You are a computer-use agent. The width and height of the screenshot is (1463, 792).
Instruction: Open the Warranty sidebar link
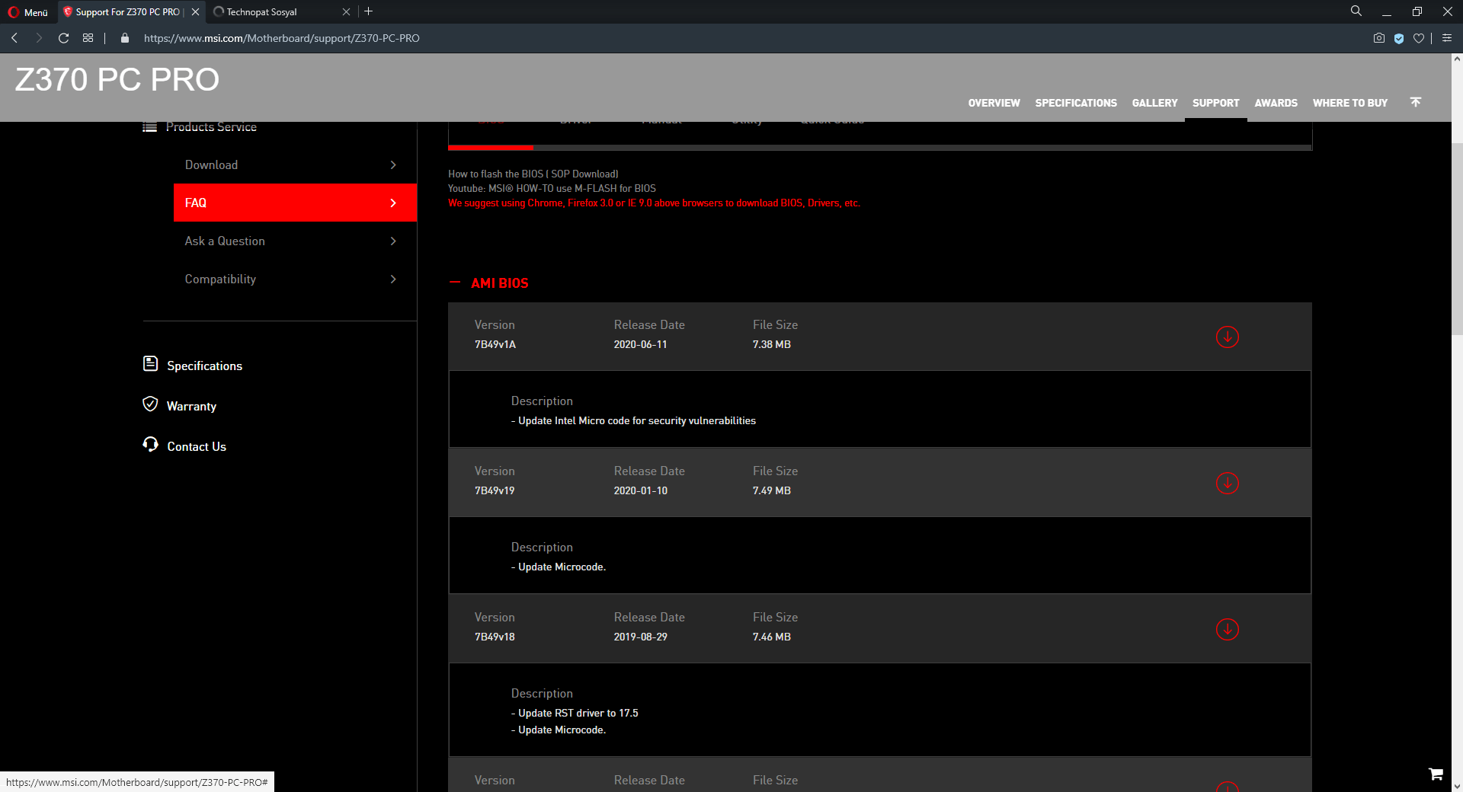[x=191, y=406]
